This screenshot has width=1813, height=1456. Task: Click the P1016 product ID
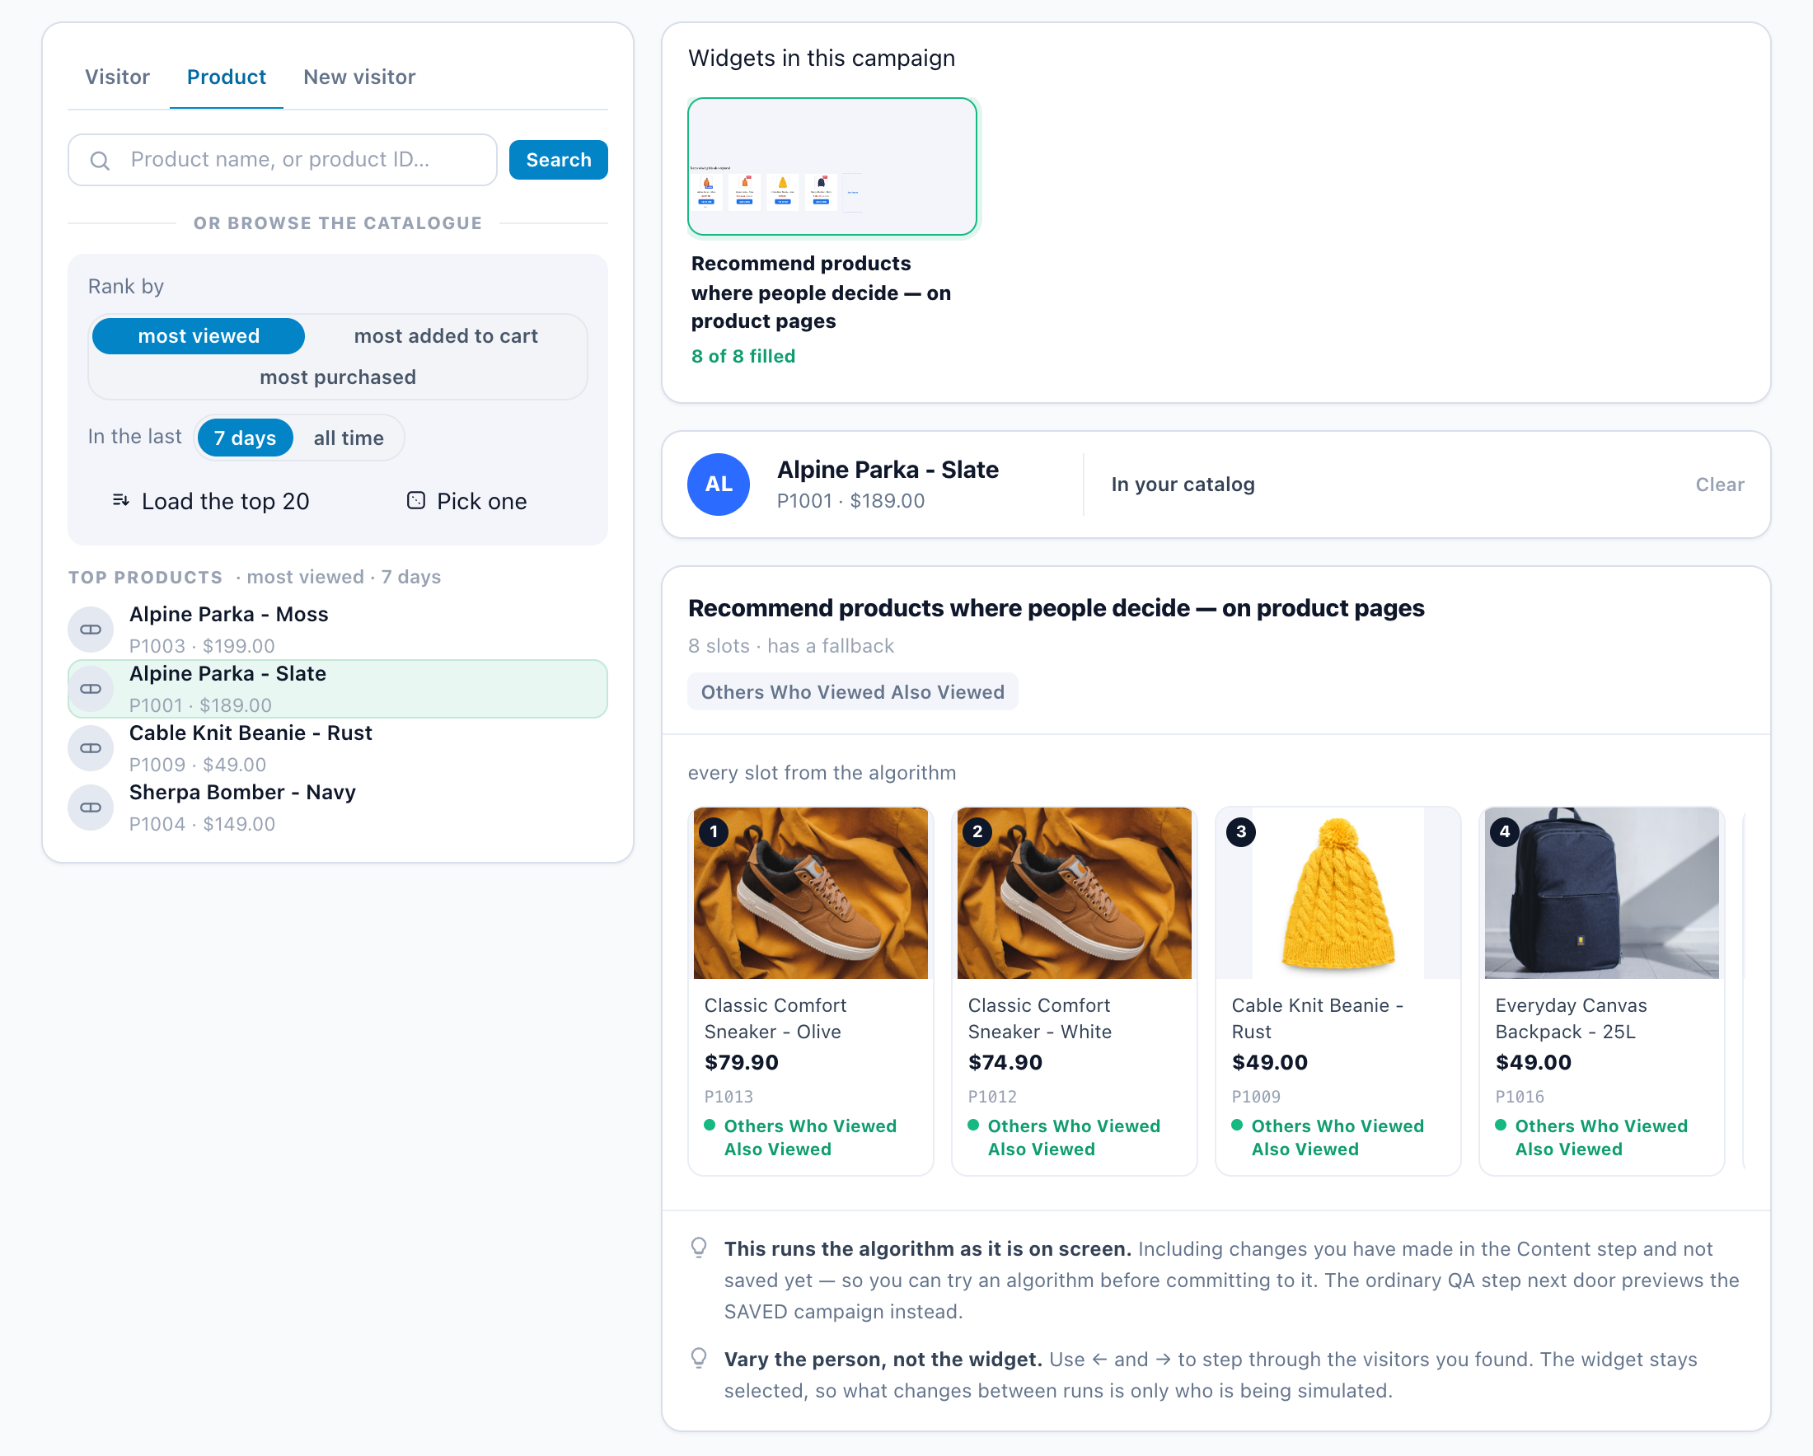(1520, 1096)
